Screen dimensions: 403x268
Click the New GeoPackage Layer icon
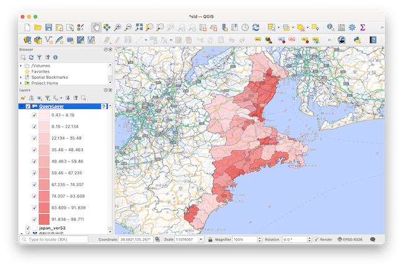[x=38, y=40]
